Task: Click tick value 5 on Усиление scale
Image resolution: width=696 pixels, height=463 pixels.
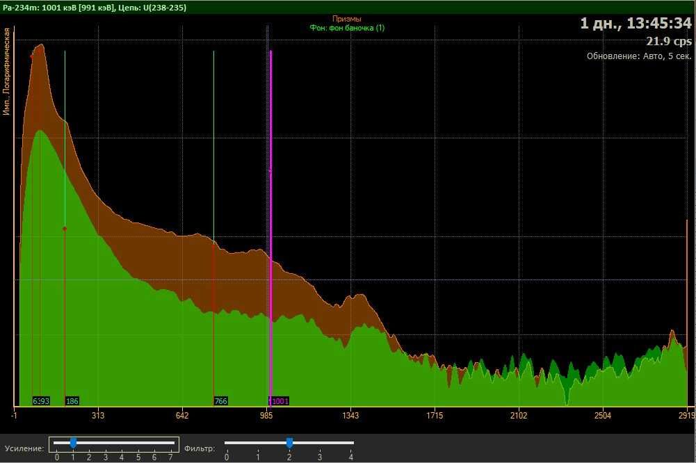Action: (138, 457)
